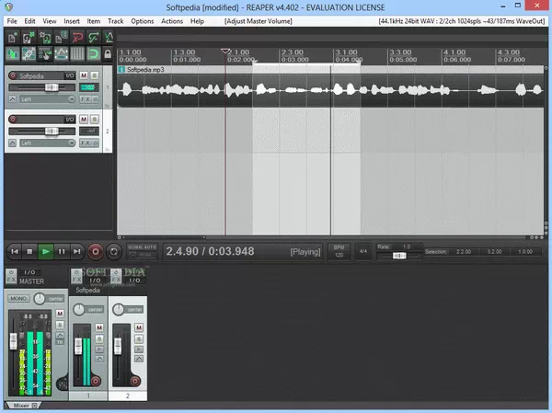This screenshot has height=413, width=552.
Task: Go to project end transport button
Action: click(77, 251)
